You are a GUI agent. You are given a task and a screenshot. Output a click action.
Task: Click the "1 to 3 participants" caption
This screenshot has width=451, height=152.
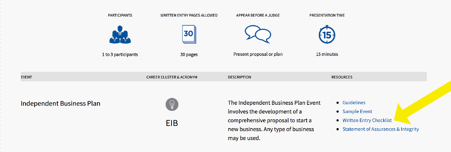click(120, 55)
